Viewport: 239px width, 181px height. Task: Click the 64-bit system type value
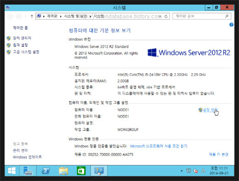pos(146,87)
